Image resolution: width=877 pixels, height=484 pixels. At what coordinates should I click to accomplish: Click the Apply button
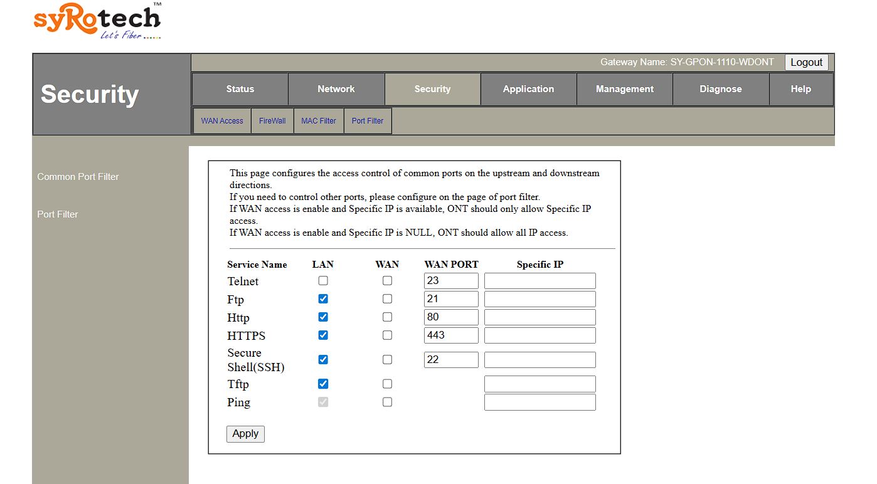click(x=245, y=434)
